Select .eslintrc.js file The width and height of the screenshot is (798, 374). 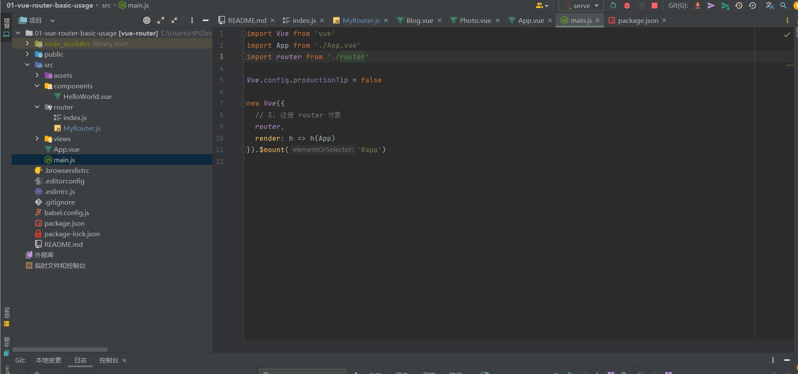[x=60, y=191]
